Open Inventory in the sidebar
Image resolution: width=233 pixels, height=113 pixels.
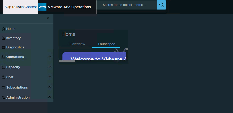tap(13, 38)
